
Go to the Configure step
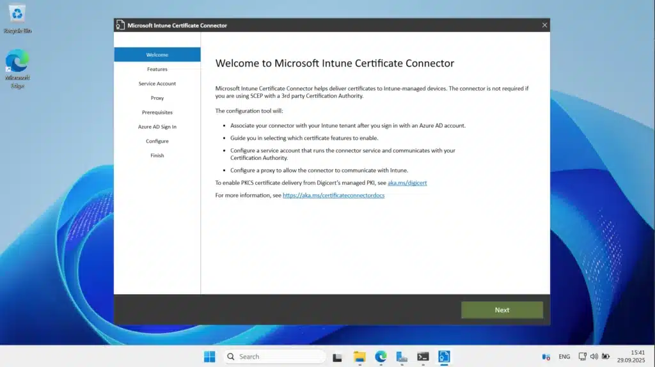click(x=157, y=141)
